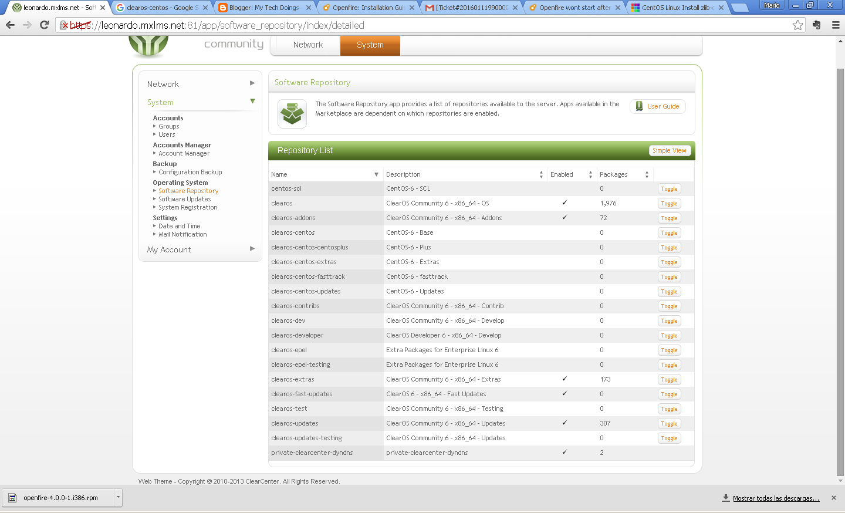
Task: Toggle the centos-scl repository
Action: (x=669, y=189)
